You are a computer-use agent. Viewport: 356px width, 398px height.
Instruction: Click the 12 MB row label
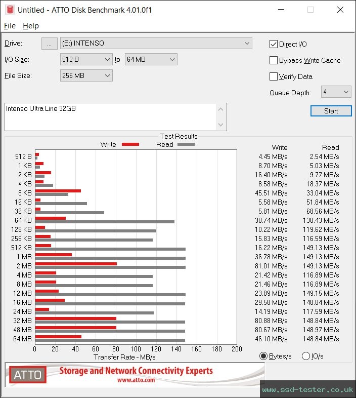tap(23, 293)
